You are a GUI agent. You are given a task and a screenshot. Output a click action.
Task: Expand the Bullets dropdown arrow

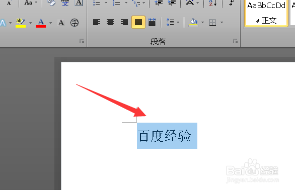[x=106, y=3]
